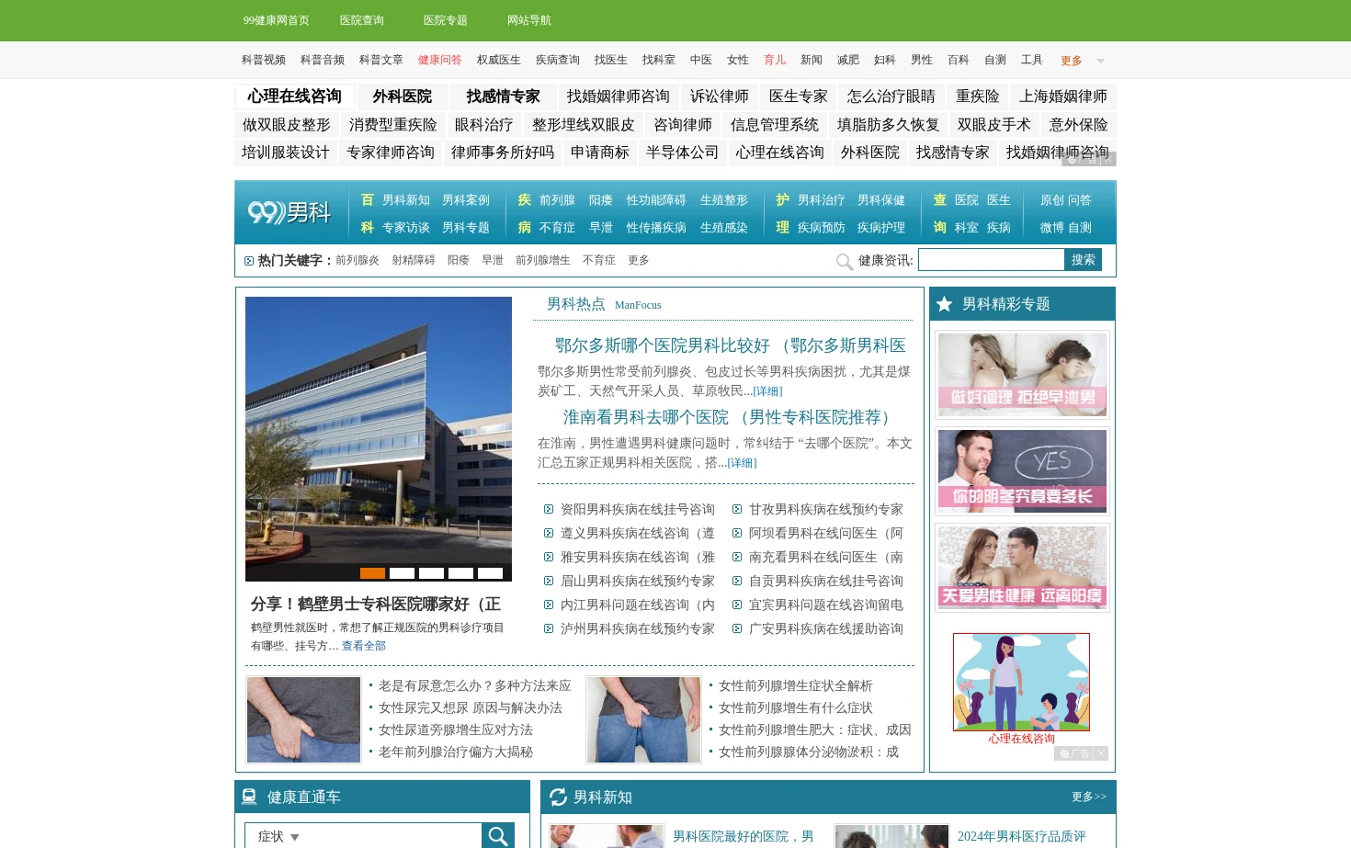Open 广安男科疾病在线援助咨询 list item
Image resolution: width=1351 pixels, height=848 pixels.
click(826, 628)
